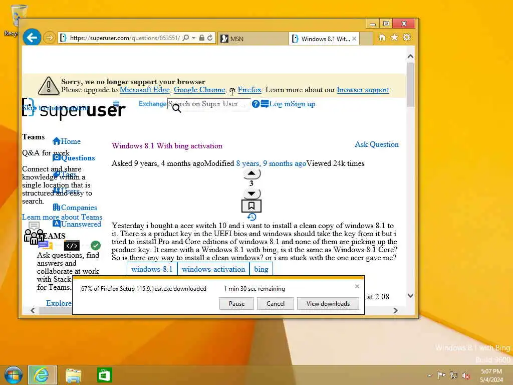The image size is (513, 385).
Task: Click the Sign up link
Action: tap(303, 104)
